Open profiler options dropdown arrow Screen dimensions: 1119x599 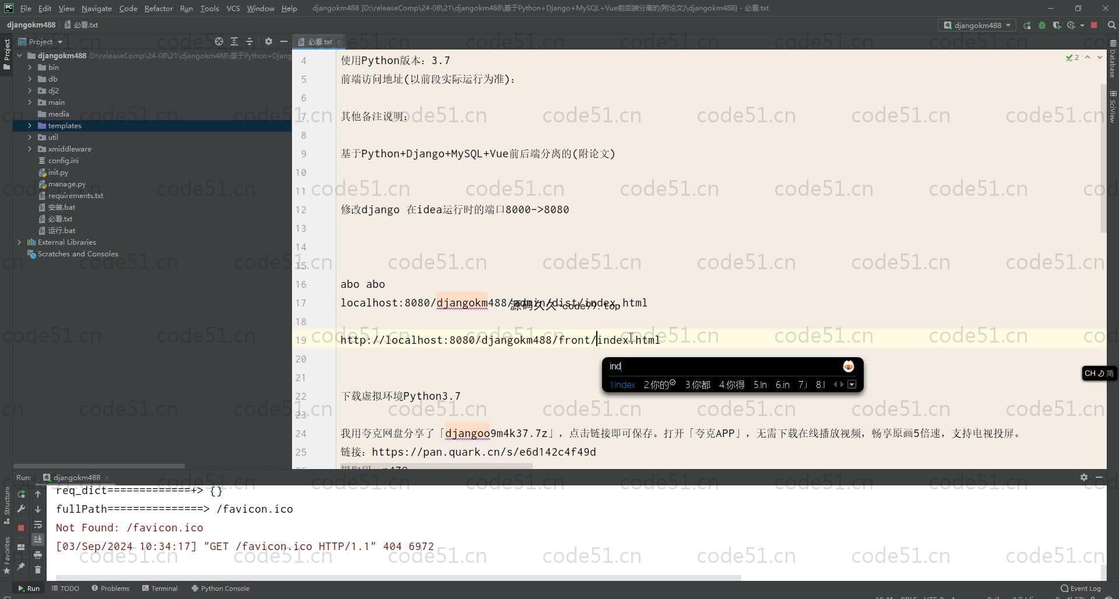pyautogui.click(x=1082, y=25)
